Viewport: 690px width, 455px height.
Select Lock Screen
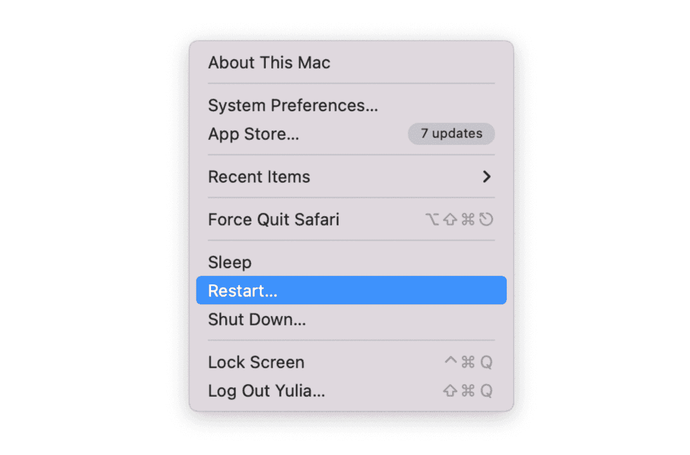pos(256,362)
